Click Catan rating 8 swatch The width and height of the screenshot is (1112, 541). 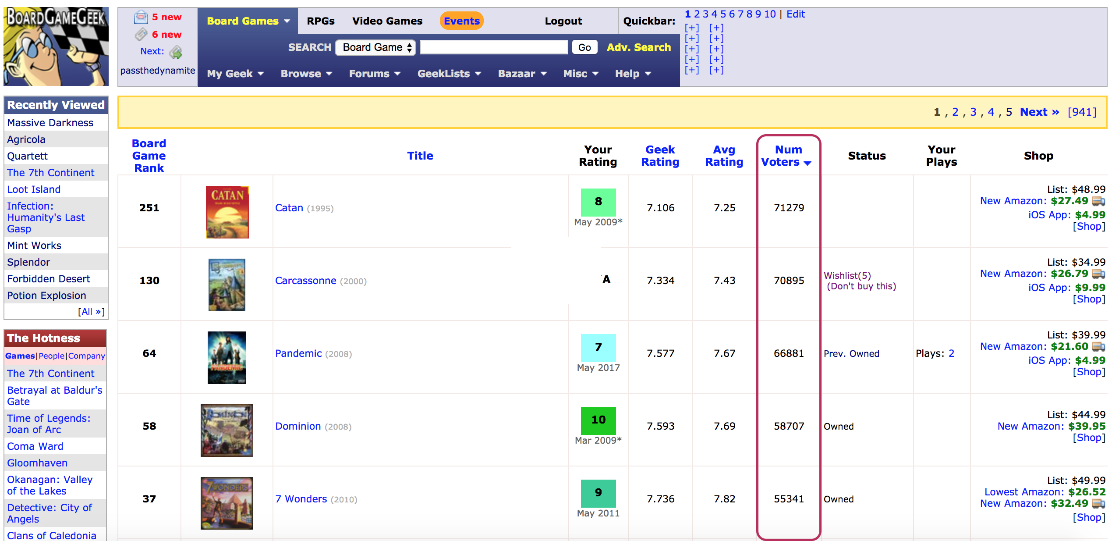coord(598,202)
